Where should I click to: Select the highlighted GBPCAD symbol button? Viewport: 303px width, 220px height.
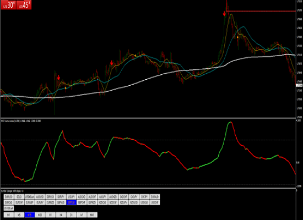(x=71, y=202)
